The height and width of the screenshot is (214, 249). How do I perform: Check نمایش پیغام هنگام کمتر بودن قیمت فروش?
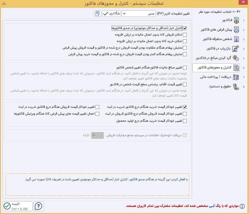185,54
